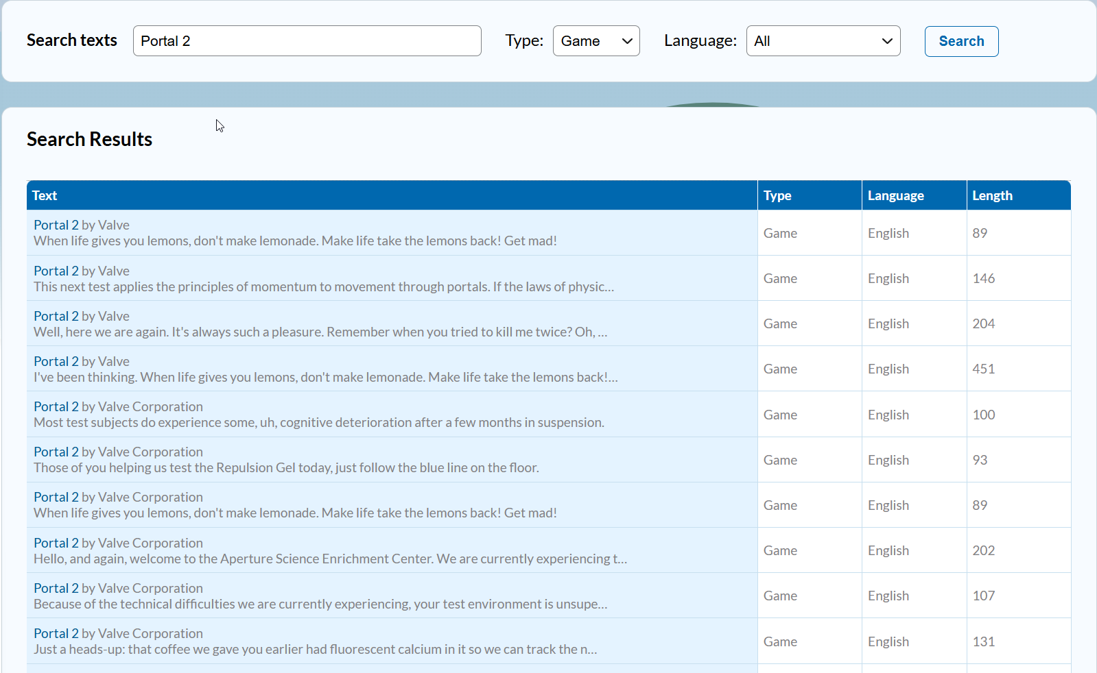Screen dimensions: 1097x673
Task: Open Portal 2 link starting 'Well, here we are again'
Action: (x=56, y=316)
